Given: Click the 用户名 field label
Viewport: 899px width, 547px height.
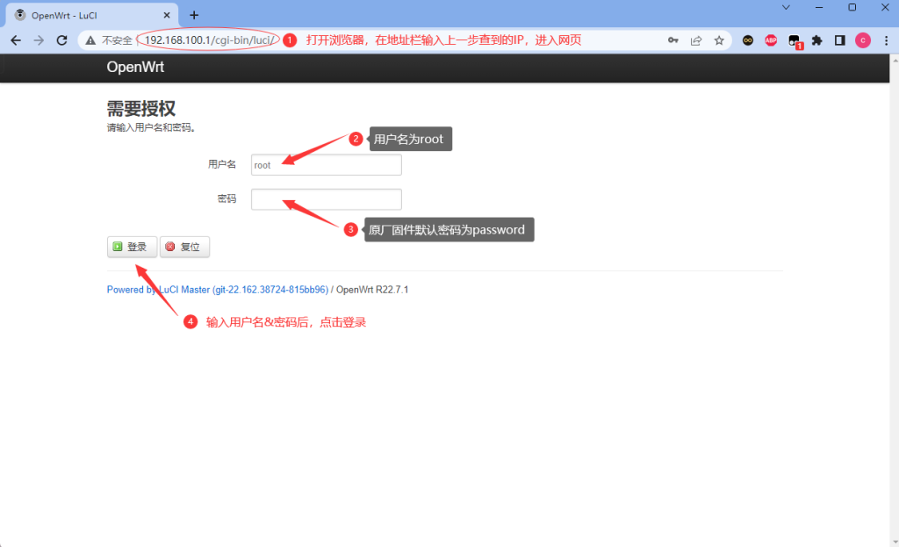Looking at the screenshot, I should tap(222, 164).
